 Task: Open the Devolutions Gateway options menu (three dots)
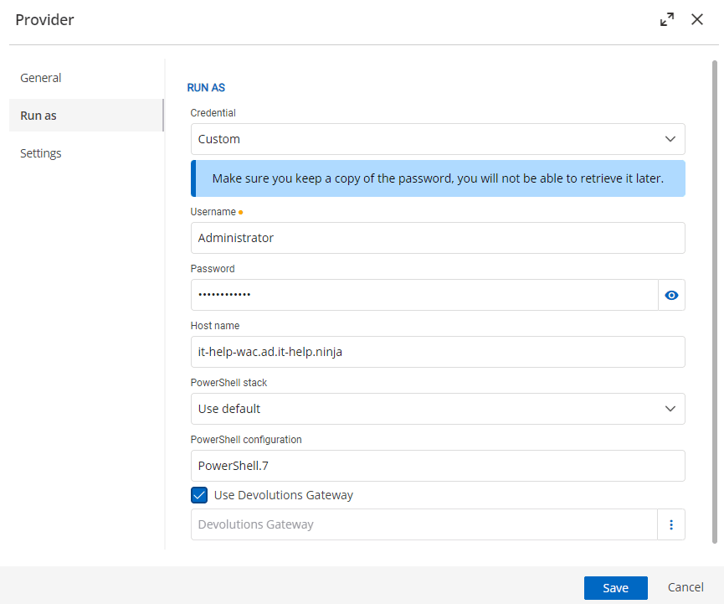coord(671,524)
